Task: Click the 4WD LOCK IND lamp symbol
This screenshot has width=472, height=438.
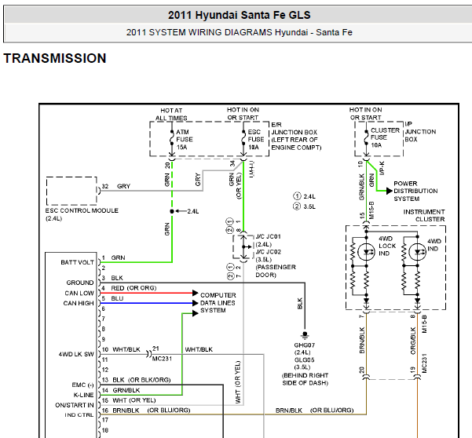Action: click(x=366, y=252)
